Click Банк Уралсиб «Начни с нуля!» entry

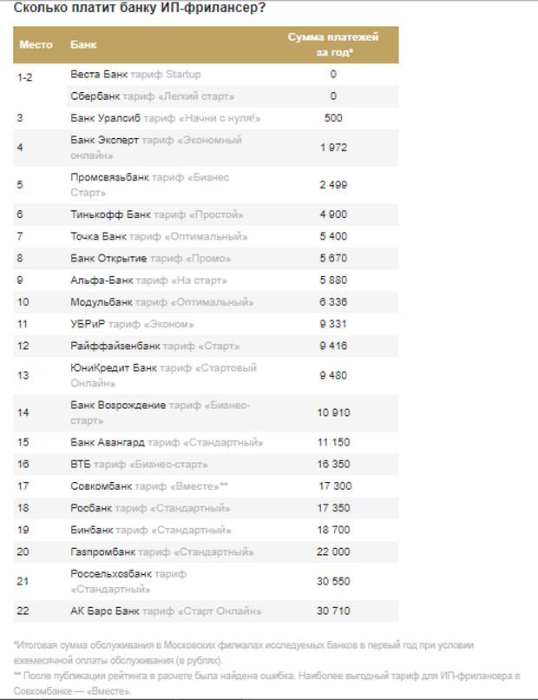pos(165,118)
